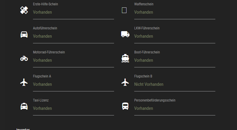This screenshot has width=237, height=130.
Task: Click the motorcycle icon
Action: (x=24, y=58)
